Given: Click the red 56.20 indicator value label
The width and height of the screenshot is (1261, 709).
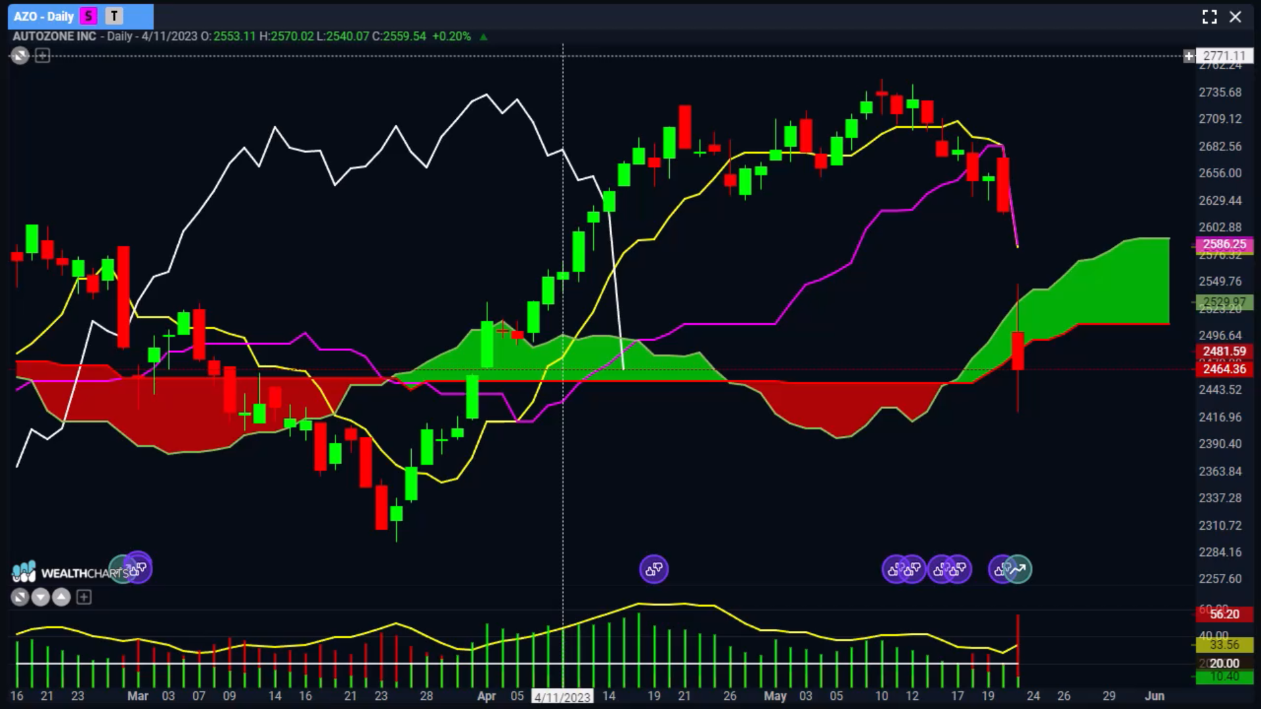Looking at the screenshot, I should pos(1224,614).
